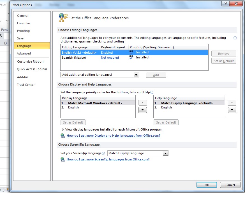Select English in the Display Language list
Screen dimensions: 245x199
coord(98,107)
